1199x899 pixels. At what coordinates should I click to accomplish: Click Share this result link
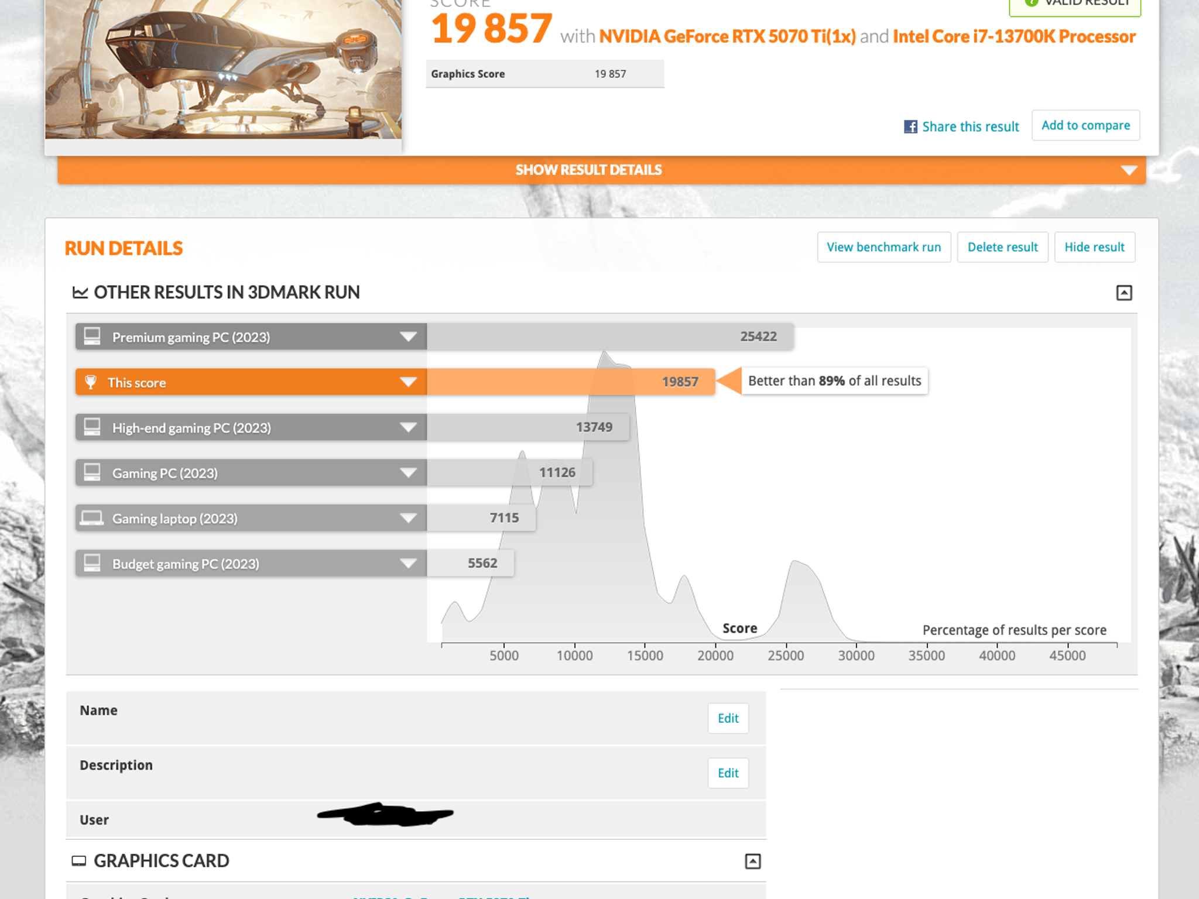[970, 126]
